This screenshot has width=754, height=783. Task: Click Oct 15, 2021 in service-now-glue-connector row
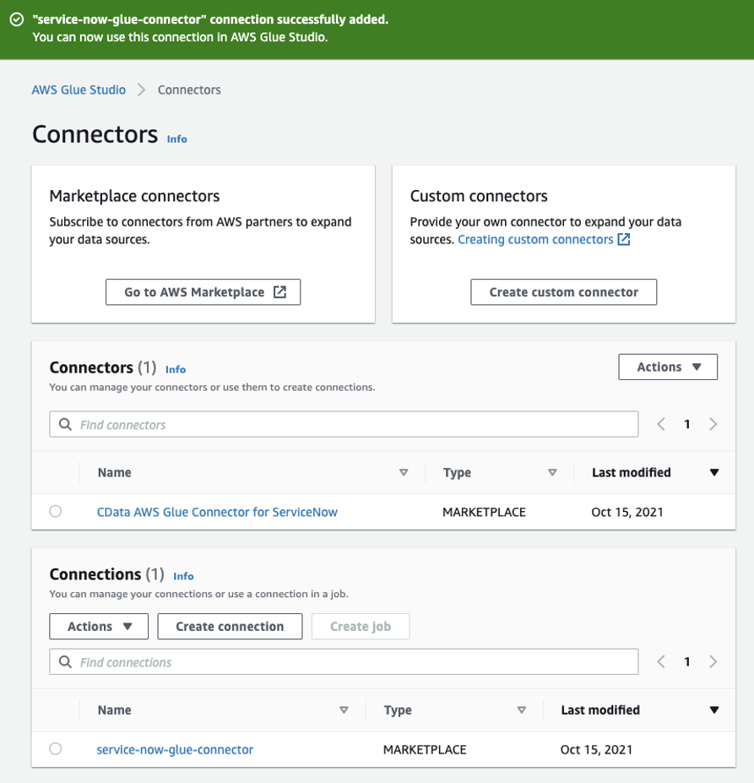[596, 749]
